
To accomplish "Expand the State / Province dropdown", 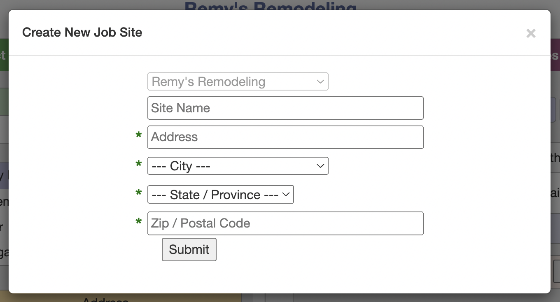I will 220,195.
